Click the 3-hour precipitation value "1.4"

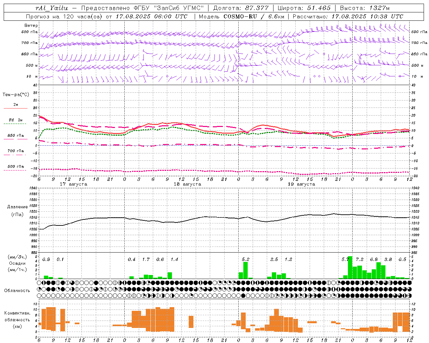coord(174,259)
